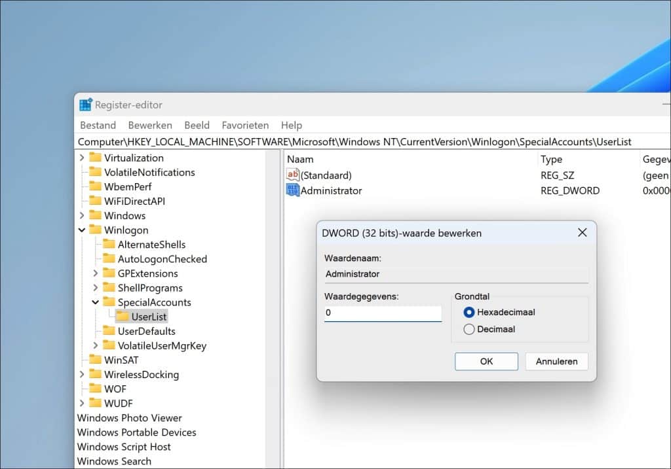
Task: Click the UserList folder icon
Action: coord(123,316)
